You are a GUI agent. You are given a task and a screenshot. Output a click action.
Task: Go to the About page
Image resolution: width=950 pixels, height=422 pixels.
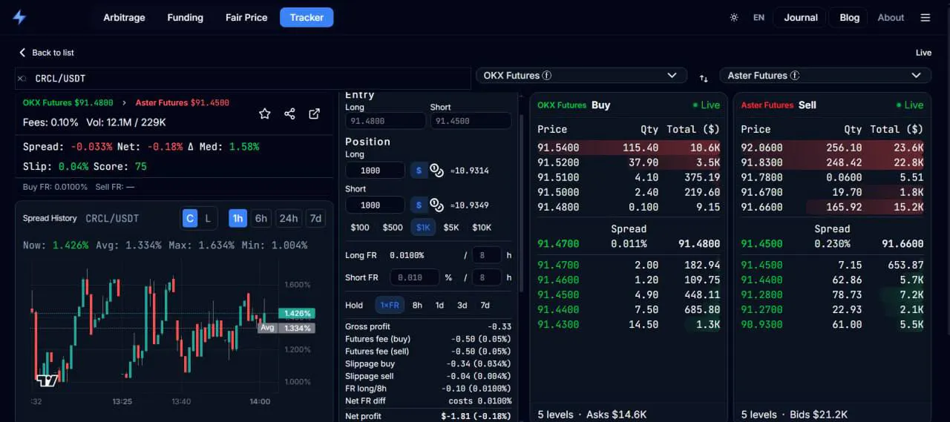(891, 17)
